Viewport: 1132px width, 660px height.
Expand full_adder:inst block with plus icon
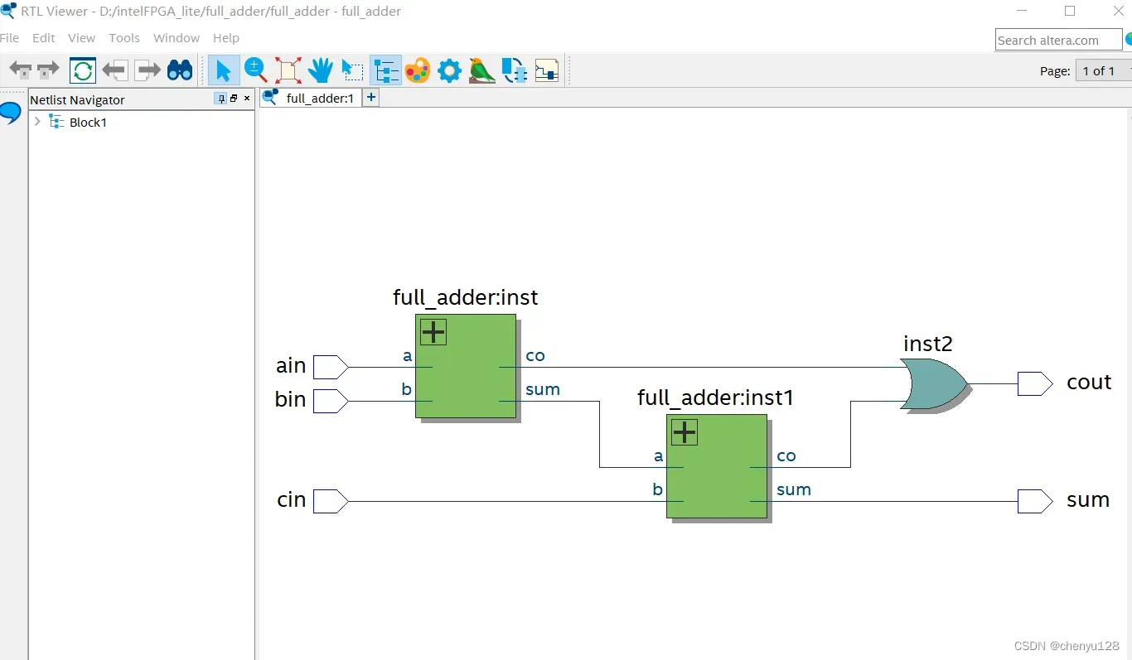point(433,332)
